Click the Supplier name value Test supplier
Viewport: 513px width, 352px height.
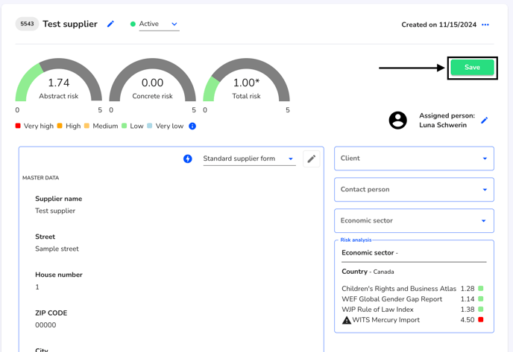[55, 211]
